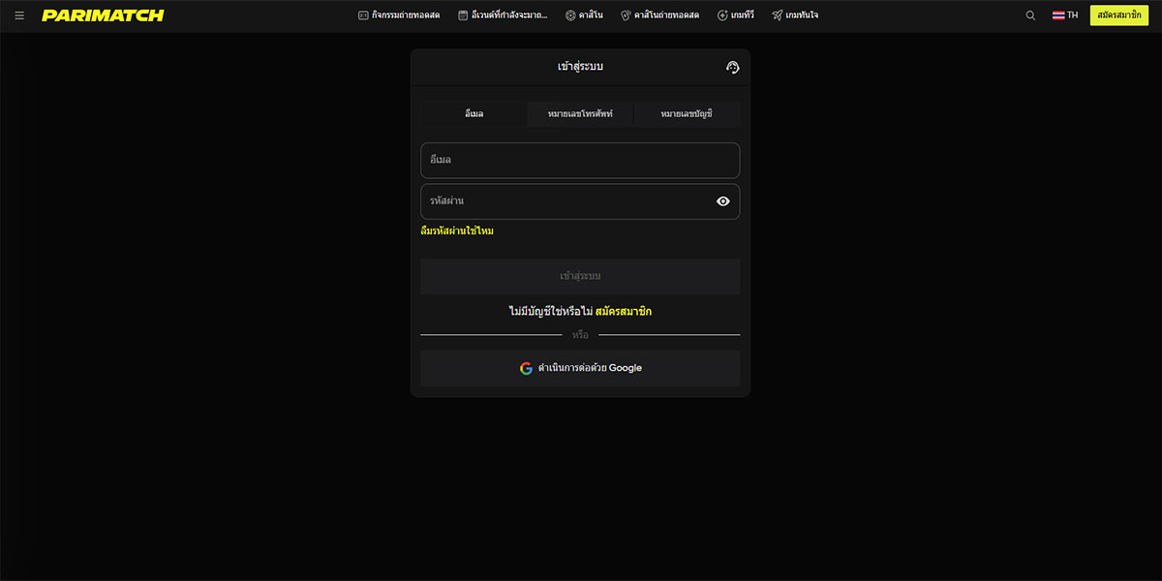The width and height of the screenshot is (1162, 581).
Task: Focus the อีเมล email input field
Action: tap(580, 160)
